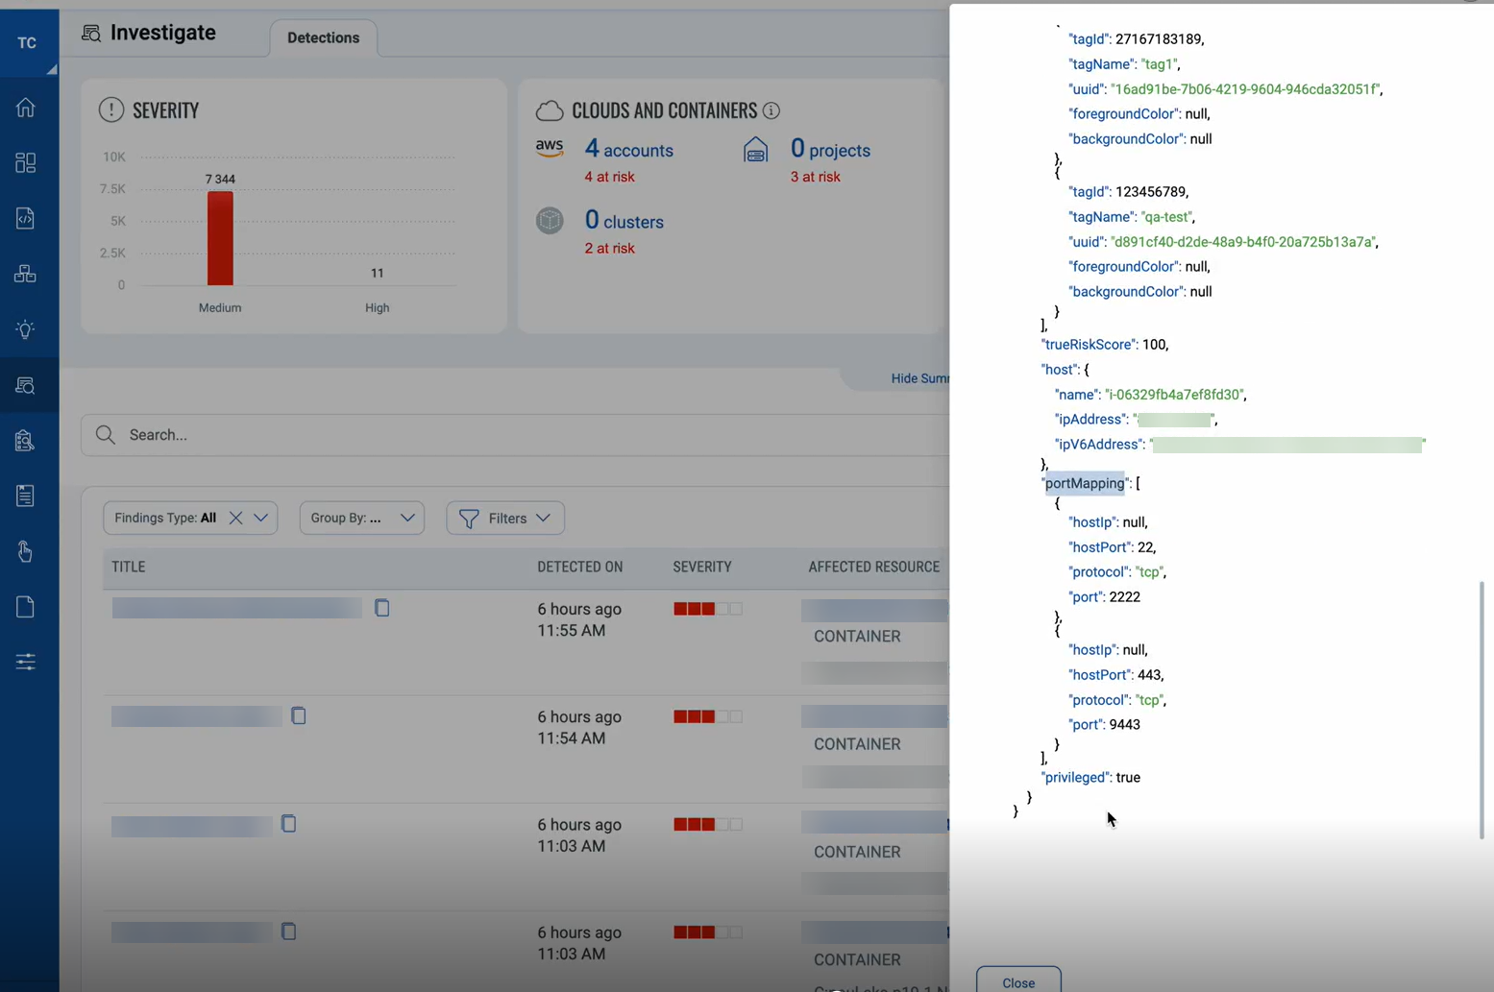Click the tagName value "tag1"
Screen dimensions: 1494x992
(x=1160, y=64)
